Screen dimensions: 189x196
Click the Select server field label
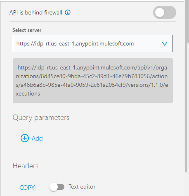(27, 30)
